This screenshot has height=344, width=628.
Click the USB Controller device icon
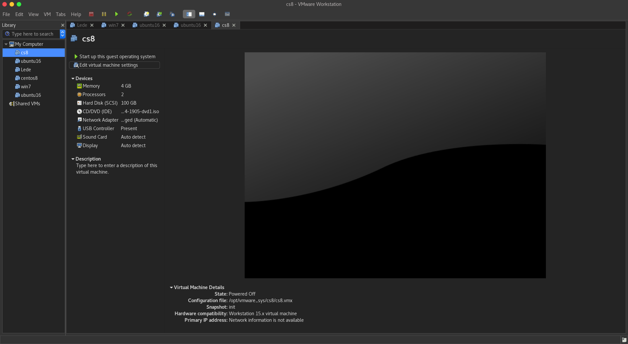point(79,129)
